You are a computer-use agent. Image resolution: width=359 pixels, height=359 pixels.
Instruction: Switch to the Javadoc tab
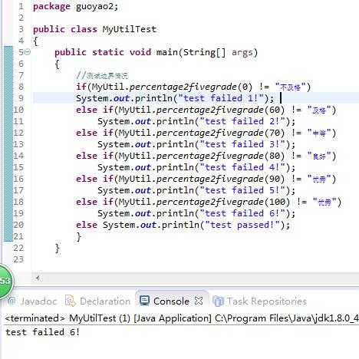(x=38, y=301)
